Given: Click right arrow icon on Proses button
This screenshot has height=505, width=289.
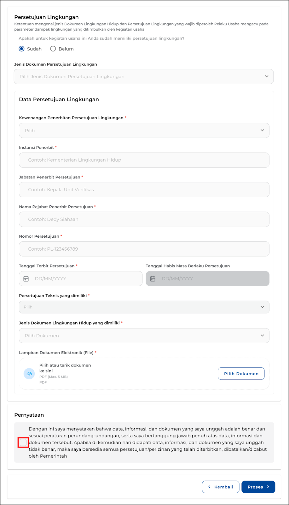Looking at the screenshot, I should pos(268,487).
